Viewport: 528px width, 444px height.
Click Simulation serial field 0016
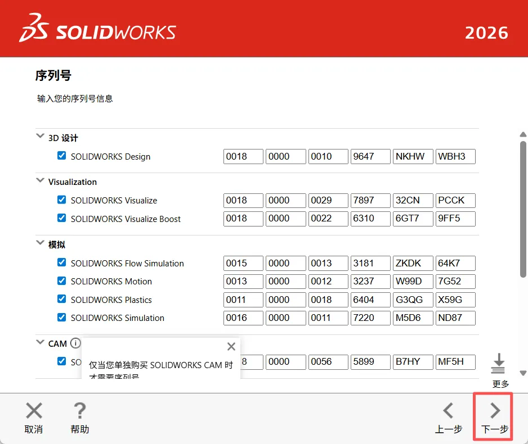[243, 318]
